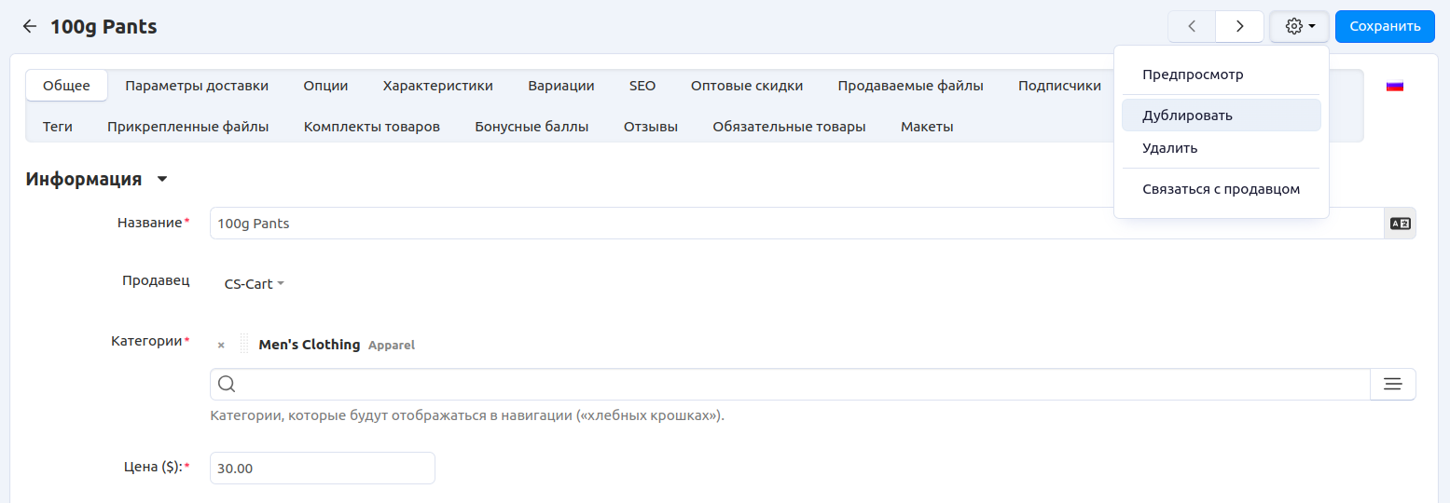Image resolution: width=1450 pixels, height=503 pixels.
Task: Click the translate icon in name field
Action: 1400,224
